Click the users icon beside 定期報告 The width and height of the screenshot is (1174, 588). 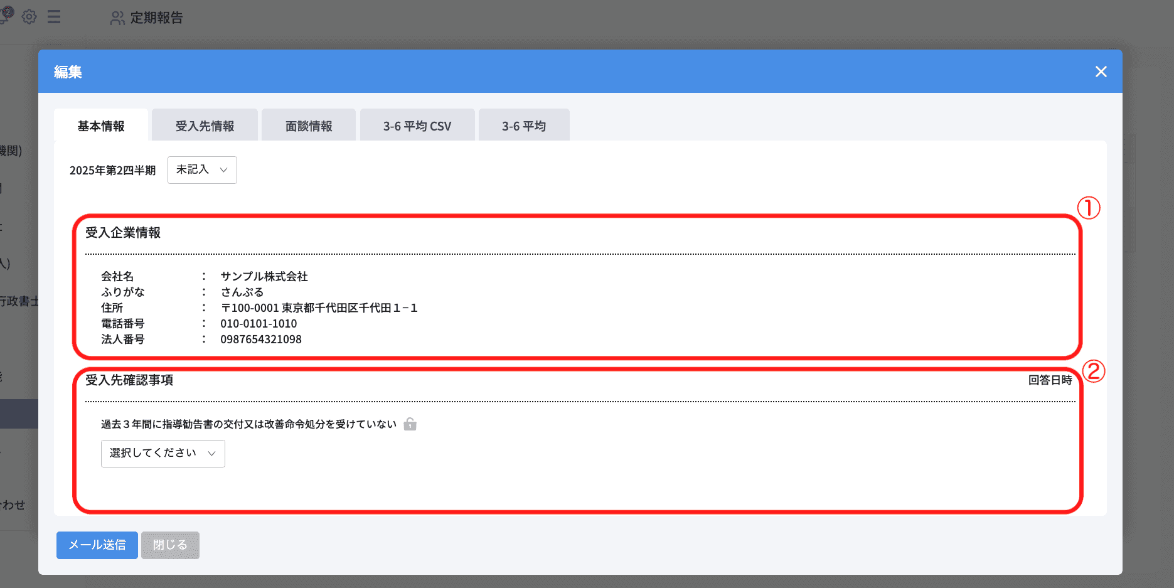pos(117,18)
